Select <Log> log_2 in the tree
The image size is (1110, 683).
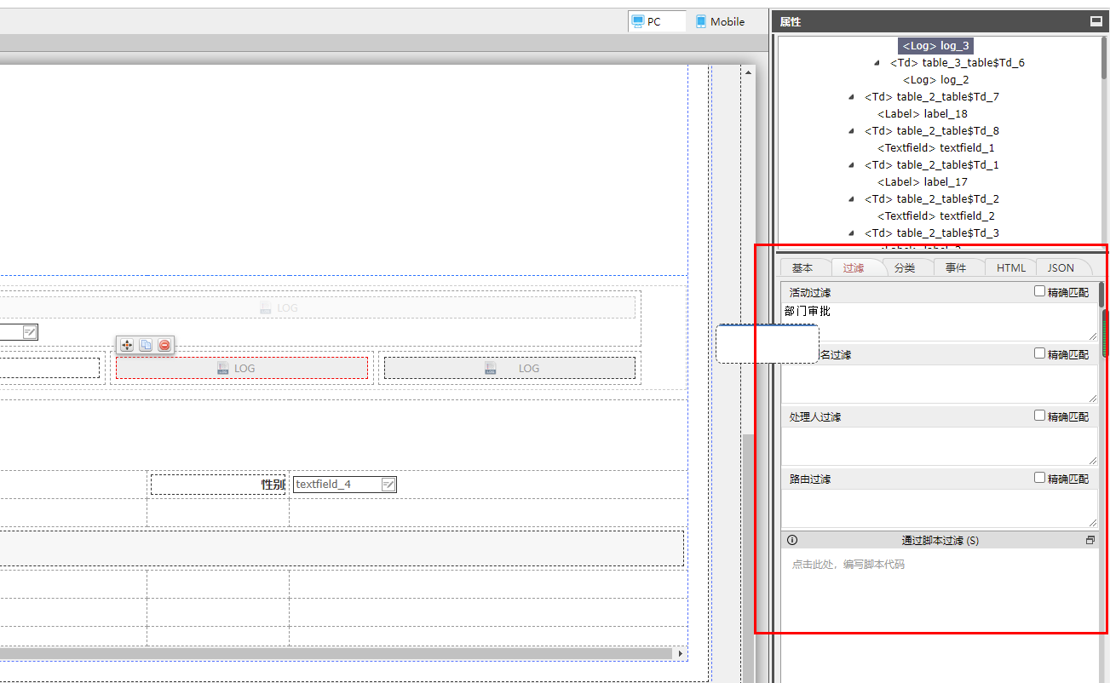[936, 80]
